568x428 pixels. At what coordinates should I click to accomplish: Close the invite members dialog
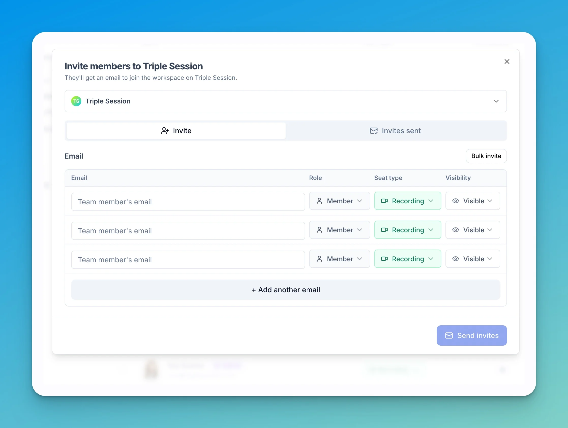507,62
